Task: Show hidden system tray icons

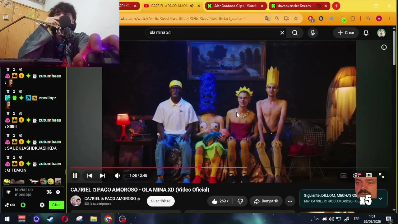Action: 317,219
